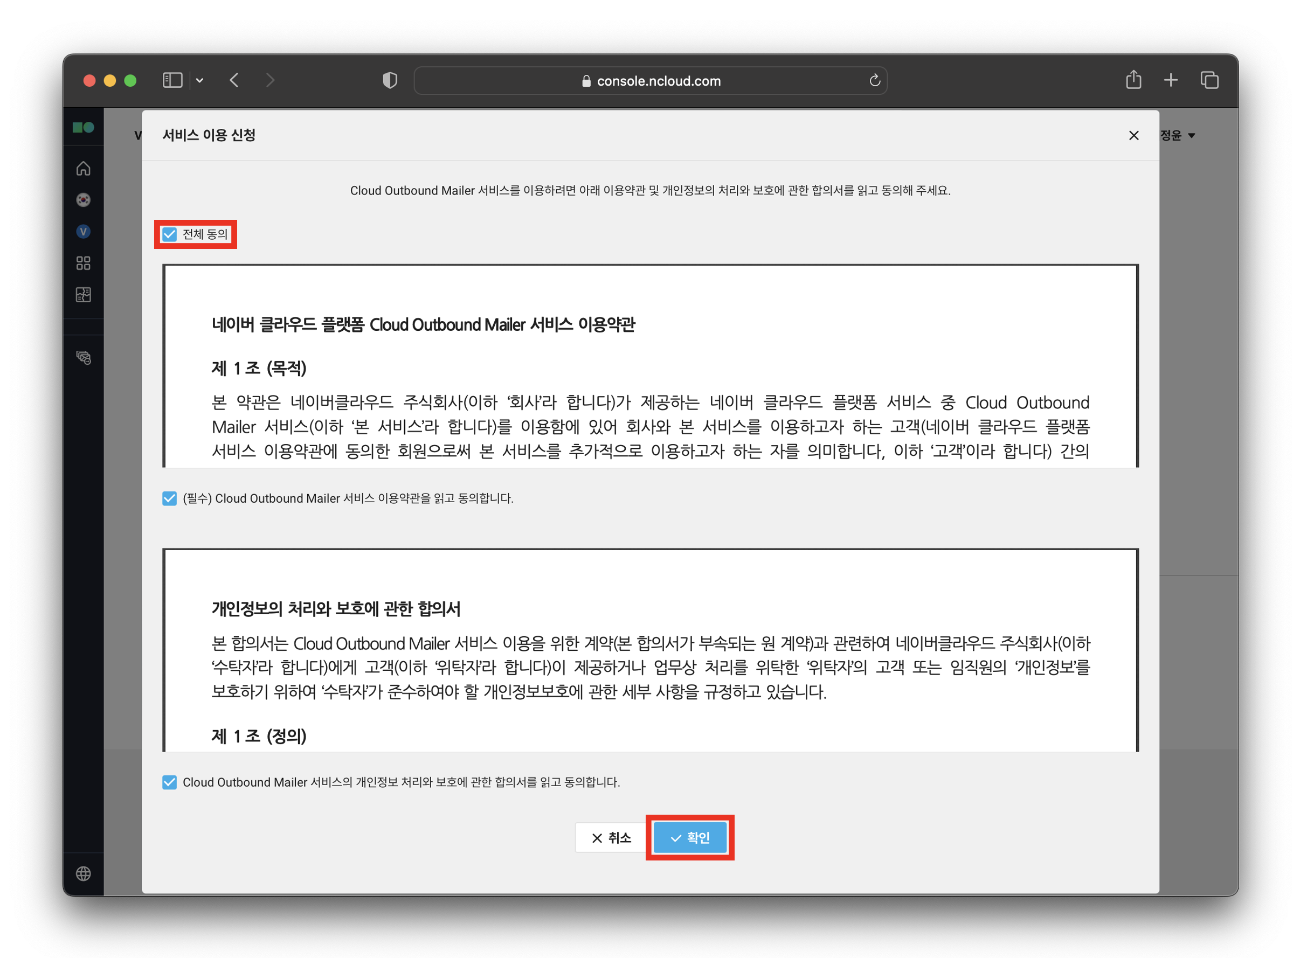Expand the 정윤 user account dropdown
1300x958 pixels.
click(x=1178, y=135)
